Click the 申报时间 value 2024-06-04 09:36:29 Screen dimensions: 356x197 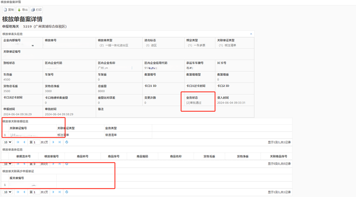pyautogui.click(x=17, y=114)
